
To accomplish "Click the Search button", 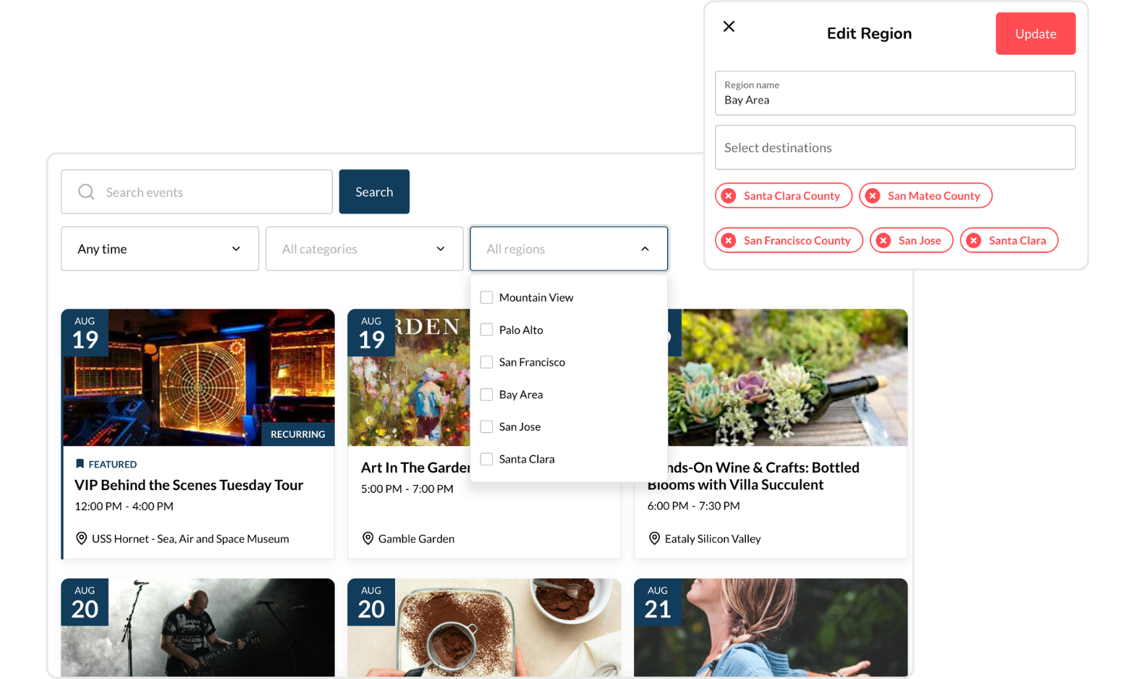I will [x=374, y=192].
